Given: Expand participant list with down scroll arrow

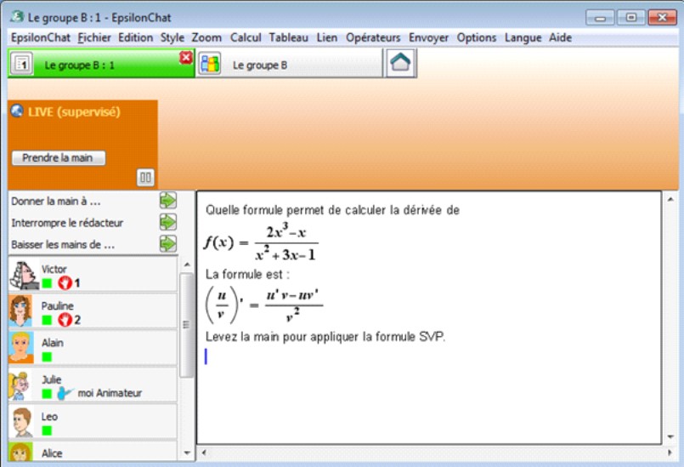Looking at the screenshot, I should 187,453.
